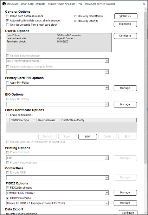
Task: Click Manage for Primary Card PIN Options
Action: pyautogui.click(x=125, y=88)
